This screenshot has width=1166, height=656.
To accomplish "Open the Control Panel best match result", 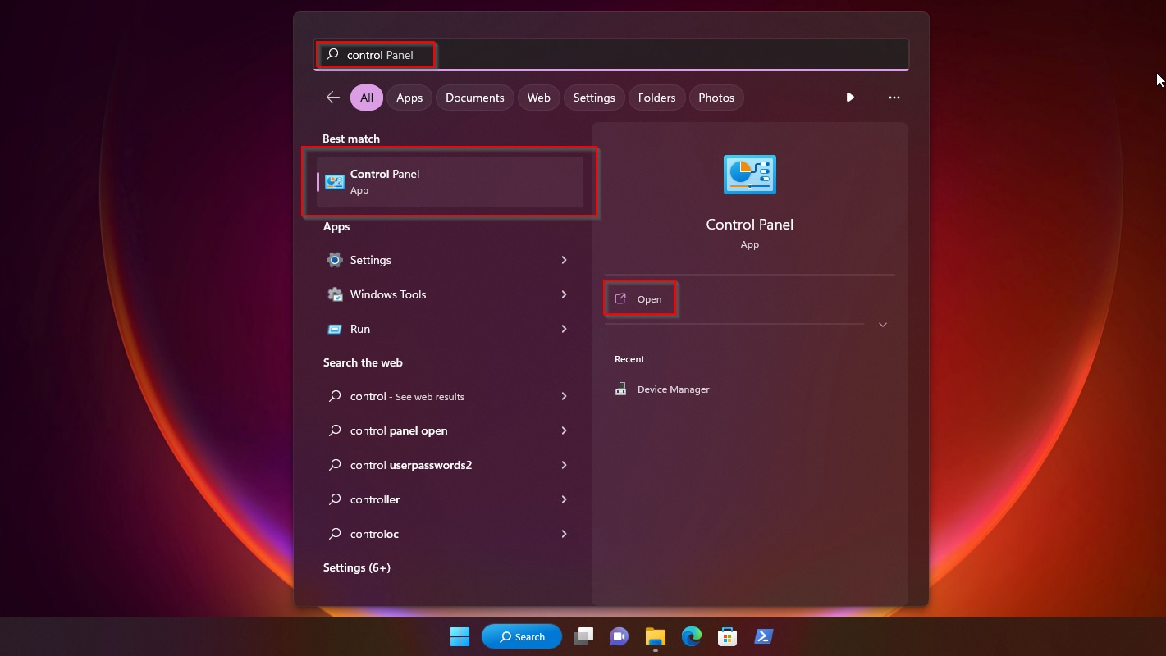I will tap(450, 182).
